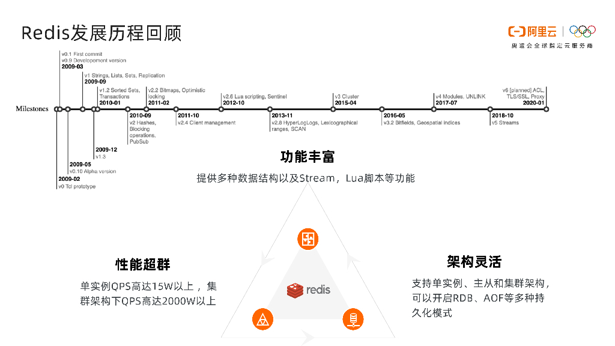The height and width of the screenshot is (346, 615).
Task: Select the 2009-03 timeline marker
Action: pyautogui.click(x=60, y=109)
